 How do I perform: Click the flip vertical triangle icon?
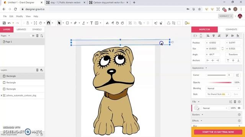click(x=113, y=23)
